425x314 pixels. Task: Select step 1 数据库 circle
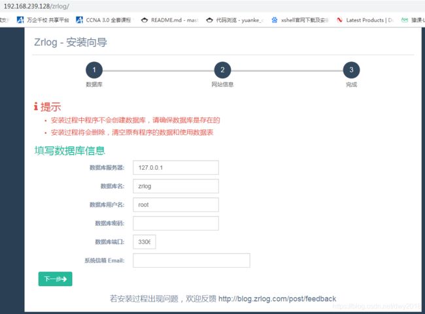click(94, 70)
